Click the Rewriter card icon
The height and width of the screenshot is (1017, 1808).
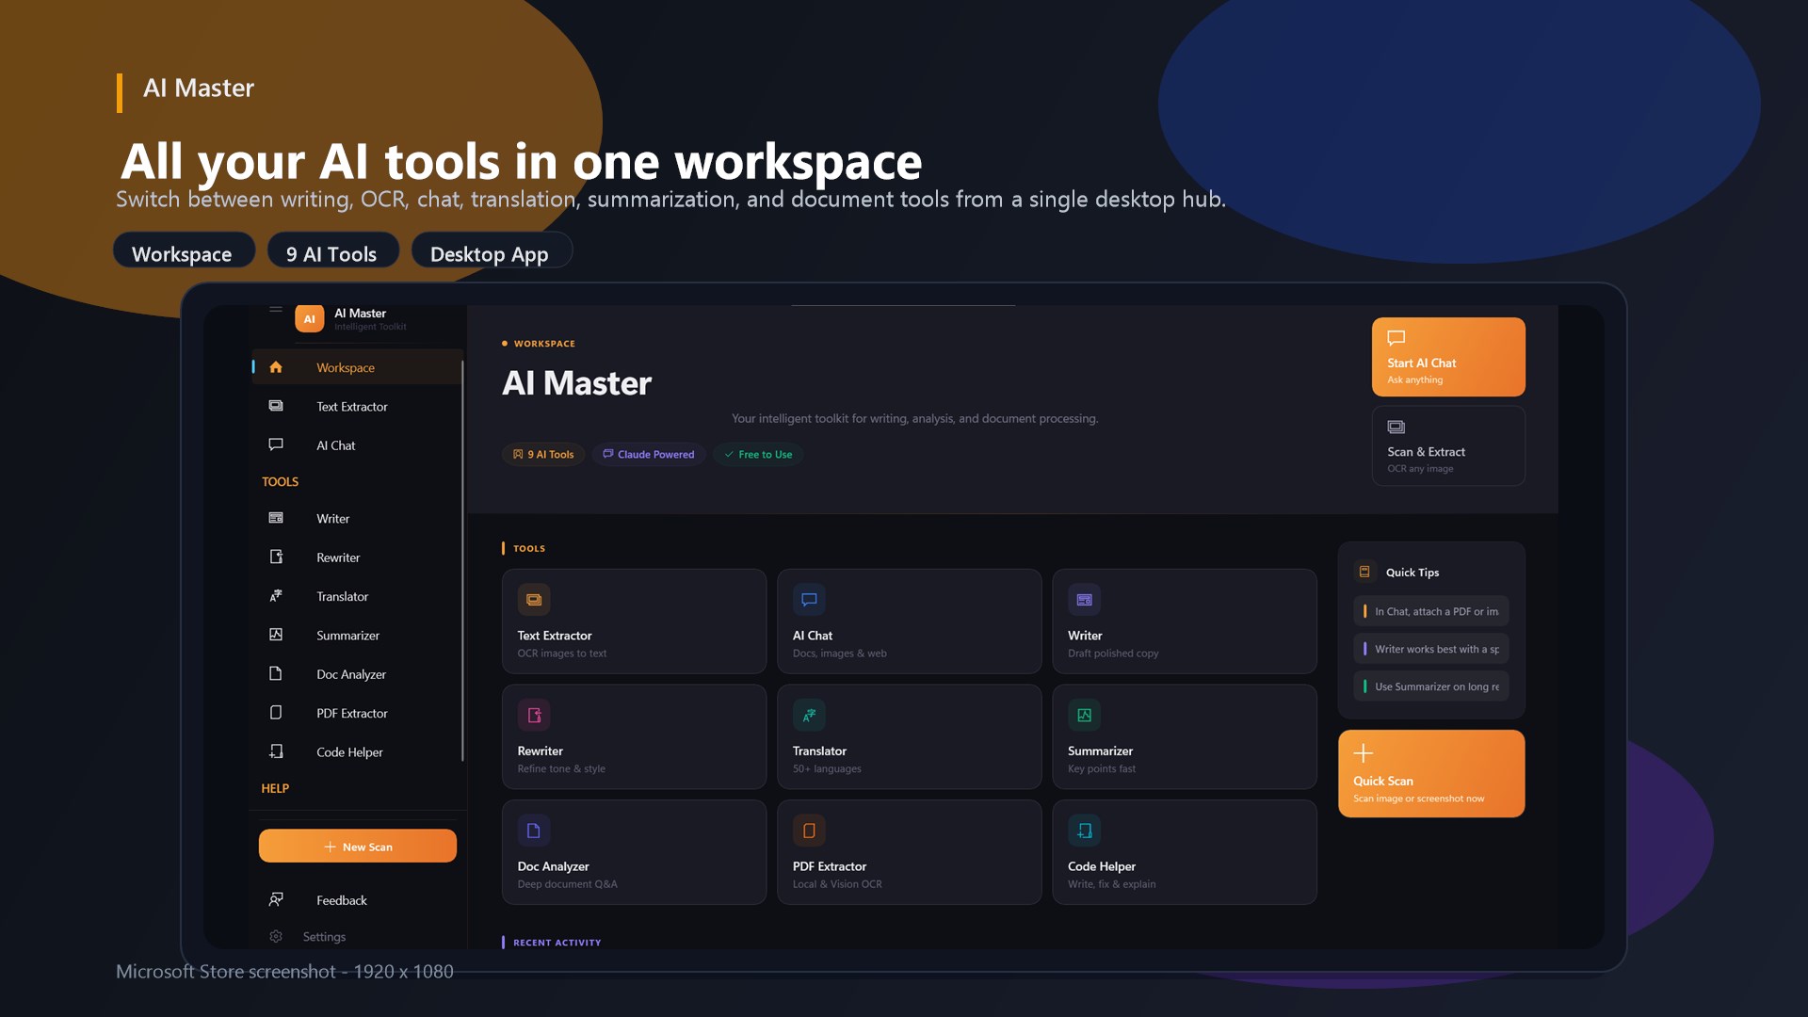coord(534,716)
